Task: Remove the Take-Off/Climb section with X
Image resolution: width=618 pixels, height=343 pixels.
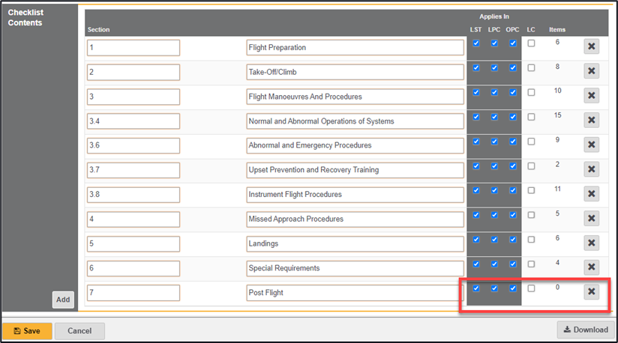Action: point(591,71)
